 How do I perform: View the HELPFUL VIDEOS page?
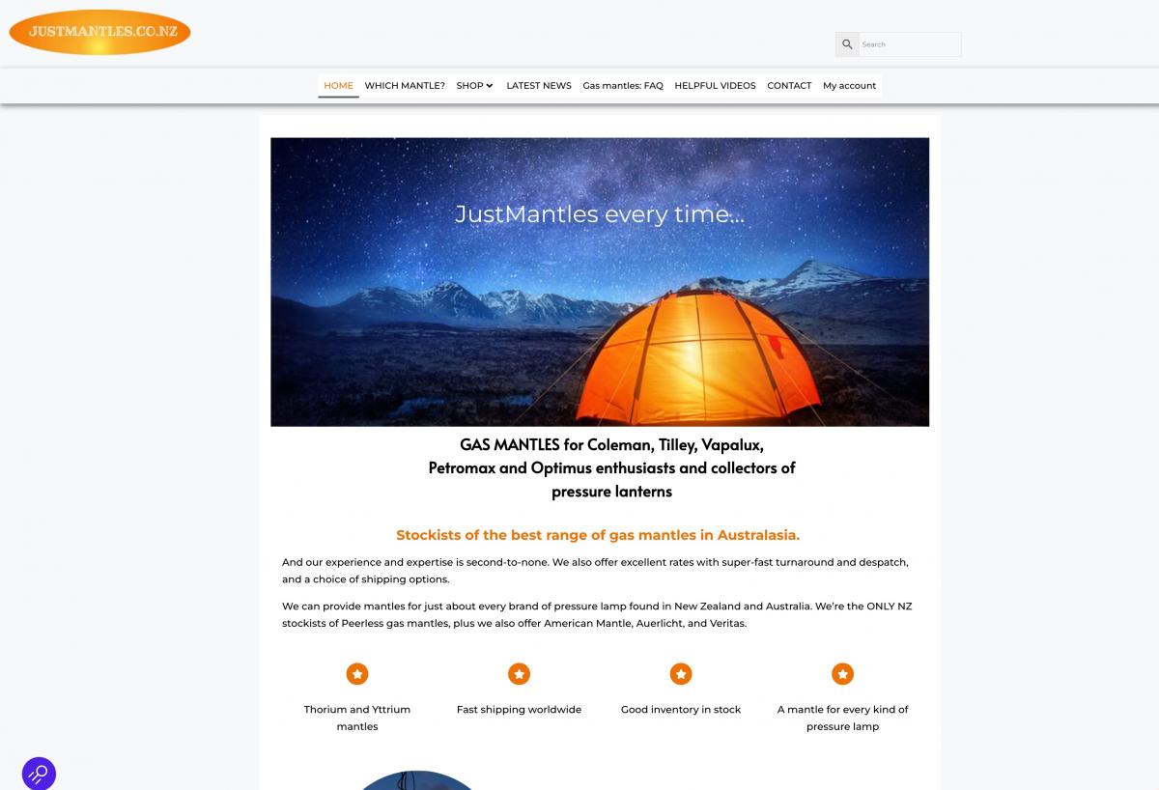[715, 86]
